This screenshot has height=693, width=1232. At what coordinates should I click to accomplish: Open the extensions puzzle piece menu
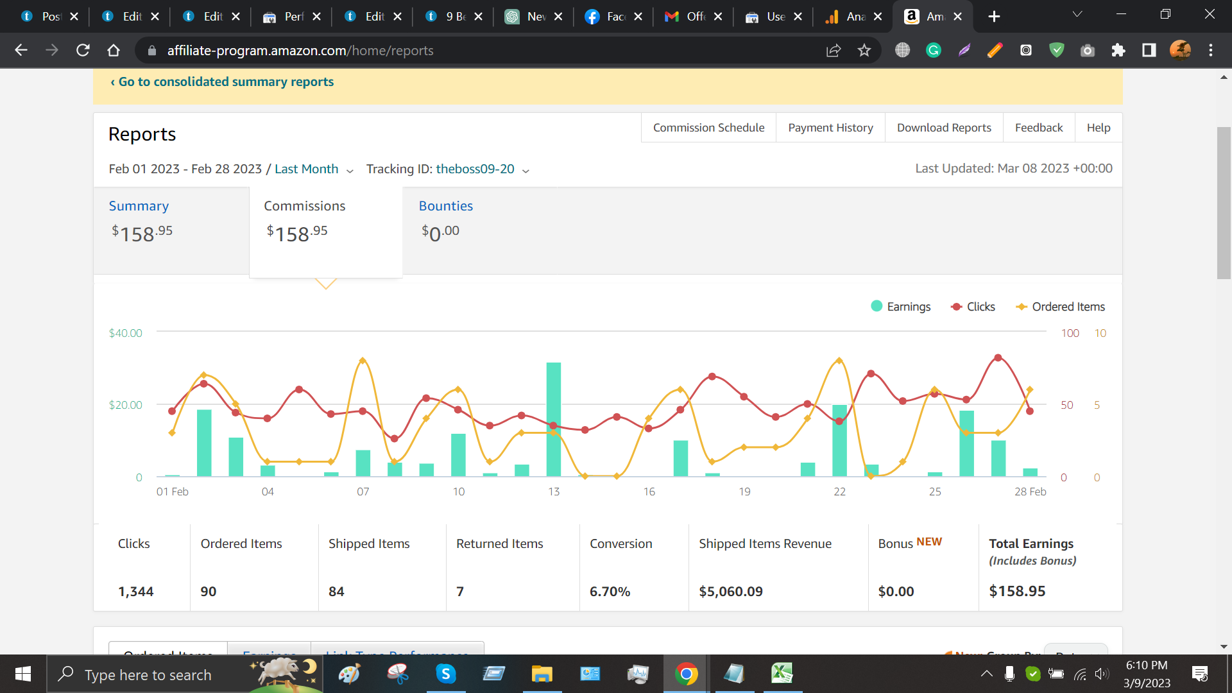click(x=1118, y=50)
